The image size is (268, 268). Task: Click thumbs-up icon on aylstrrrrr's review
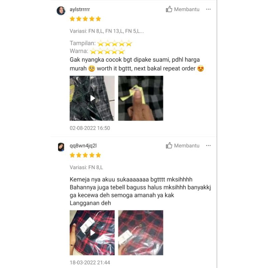point(169,9)
